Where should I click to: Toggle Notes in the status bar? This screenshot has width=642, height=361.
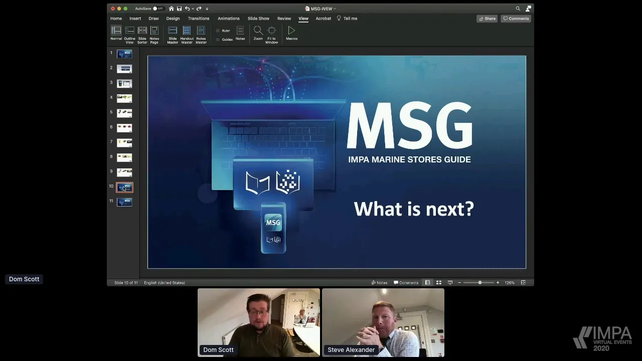[379, 283]
